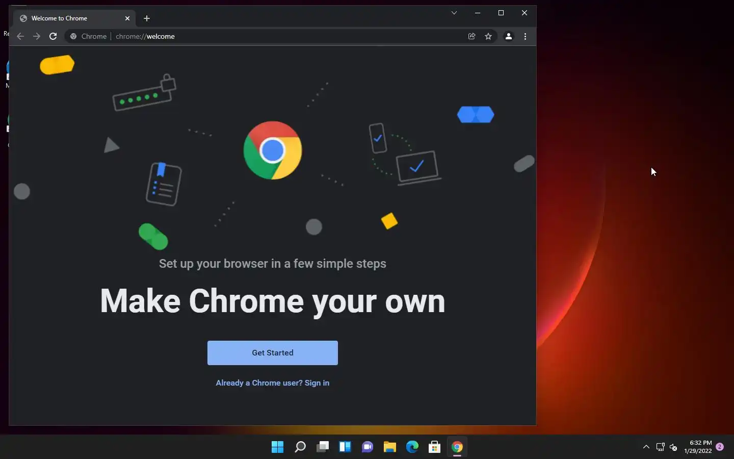
Task: Open taskbar Search
Action: click(300, 447)
